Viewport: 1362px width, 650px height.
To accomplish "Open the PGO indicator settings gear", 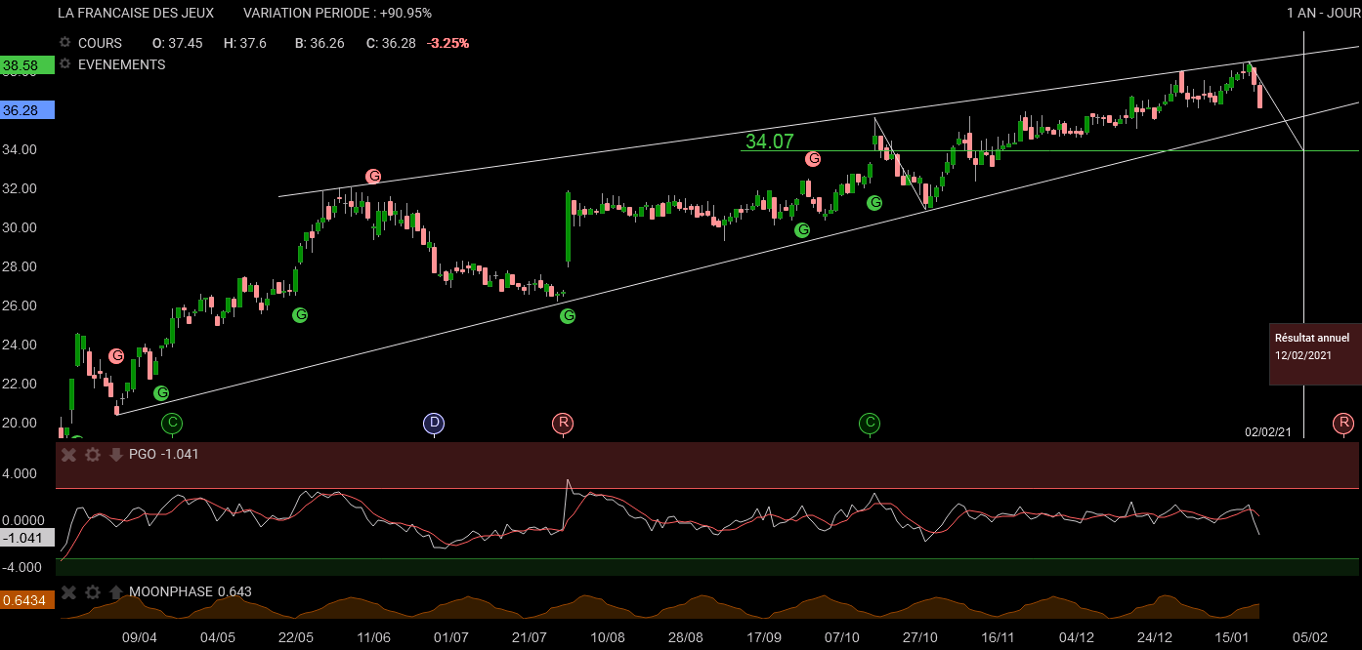I will tap(93, 454).
